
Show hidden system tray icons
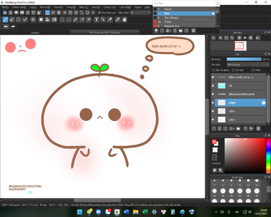(216, 212)
